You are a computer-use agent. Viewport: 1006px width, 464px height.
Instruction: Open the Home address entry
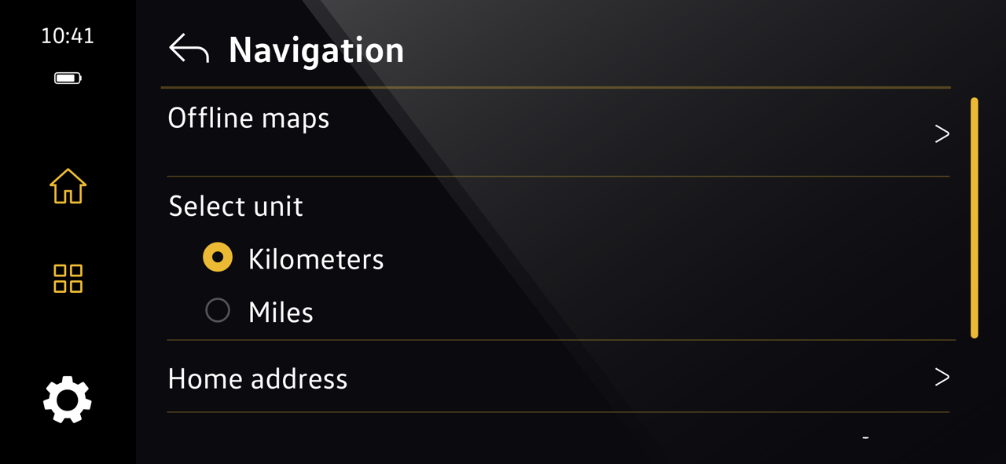[x=558, y=377]
